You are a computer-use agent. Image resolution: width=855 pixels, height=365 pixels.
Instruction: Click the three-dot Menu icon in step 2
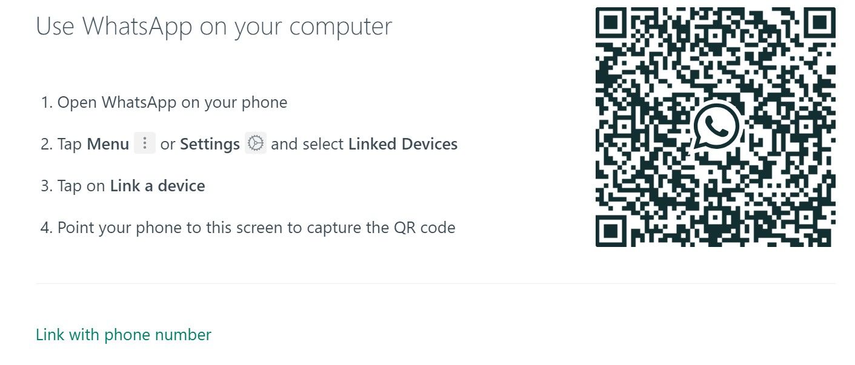coord(144,143)
